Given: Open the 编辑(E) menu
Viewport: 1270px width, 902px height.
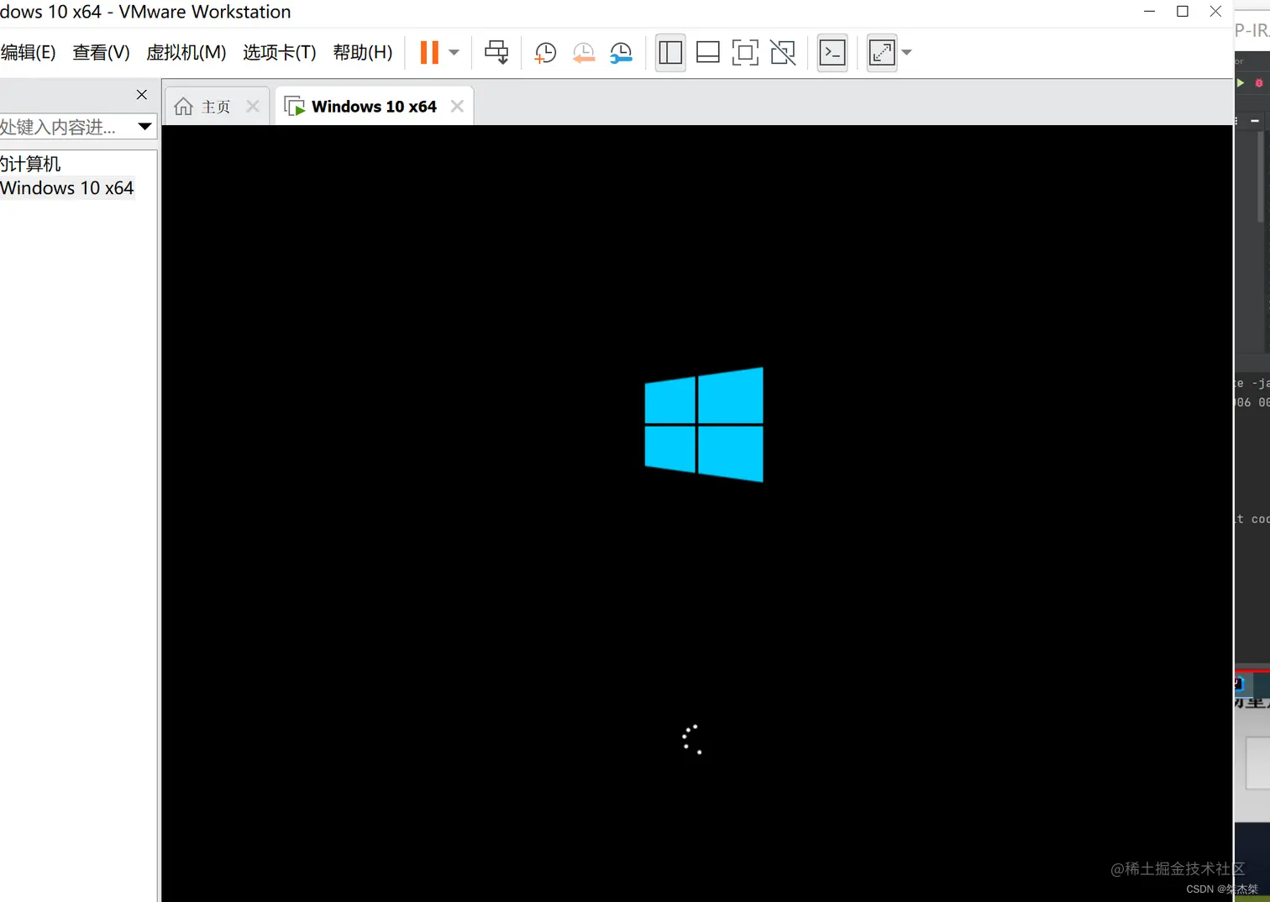Looking at the screenshot, I should click(x=28, y=52).
